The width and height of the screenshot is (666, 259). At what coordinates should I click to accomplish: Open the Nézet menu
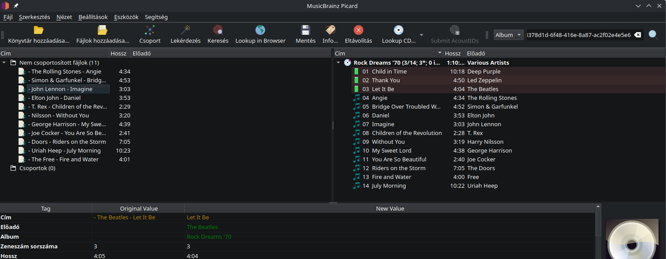(64, 17)
